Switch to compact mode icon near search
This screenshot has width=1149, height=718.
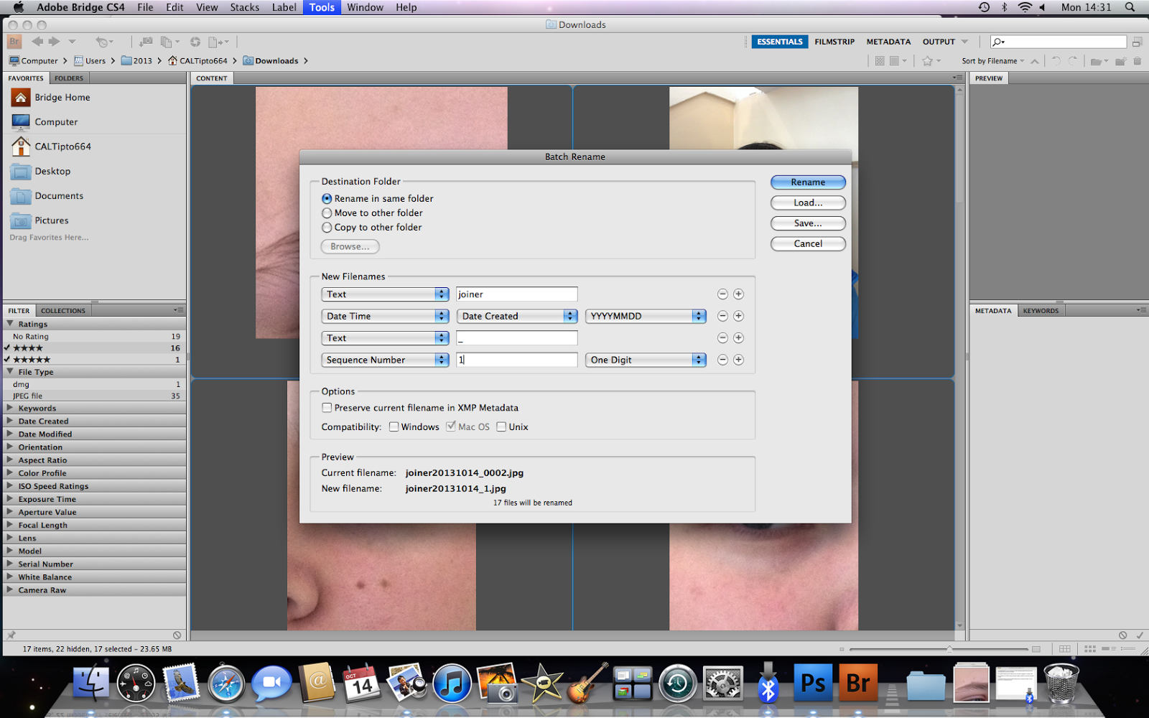[x=1138, y=42]
